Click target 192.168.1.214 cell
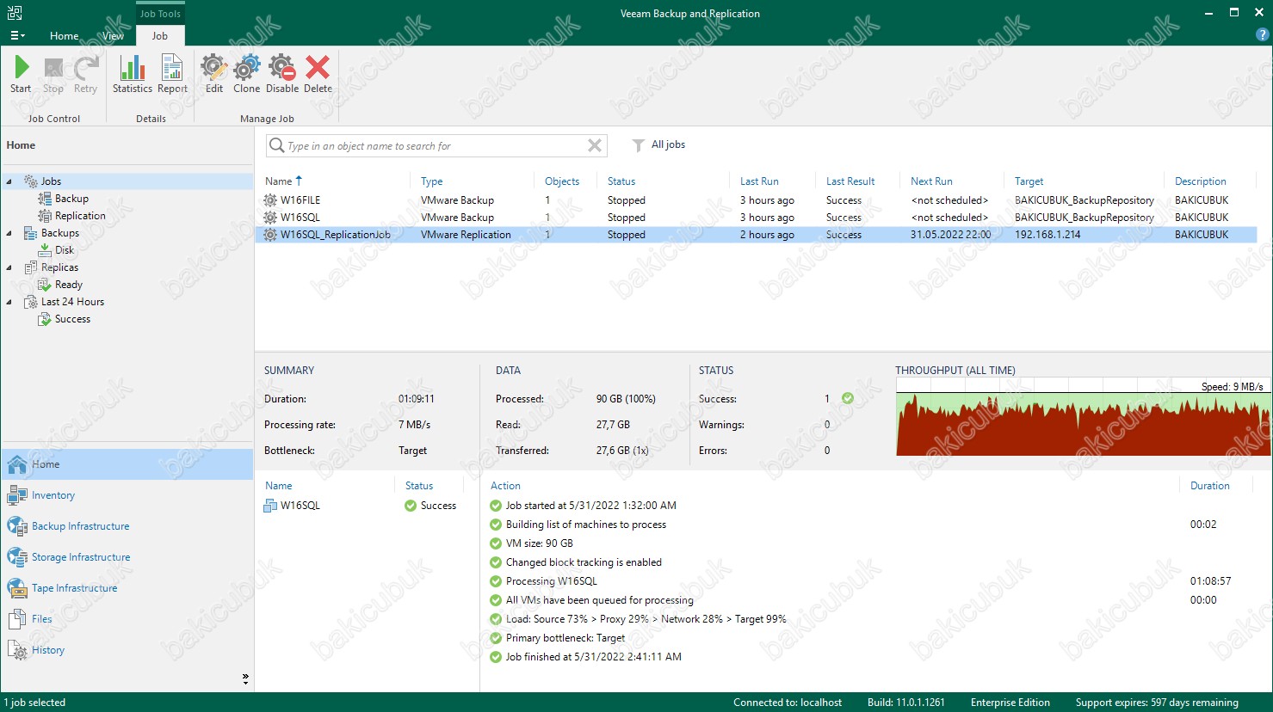The height and width of the screenshot is (712, 1273). point(1047,235)
